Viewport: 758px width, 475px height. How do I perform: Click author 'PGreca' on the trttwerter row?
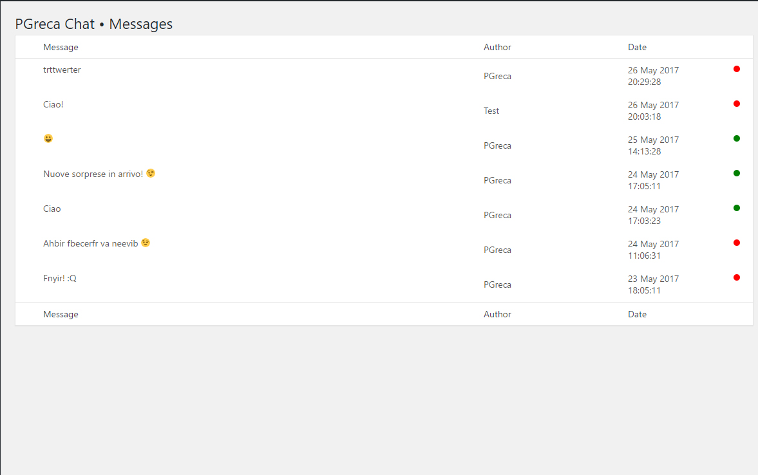pyautogui.click(x=497, y=77)
